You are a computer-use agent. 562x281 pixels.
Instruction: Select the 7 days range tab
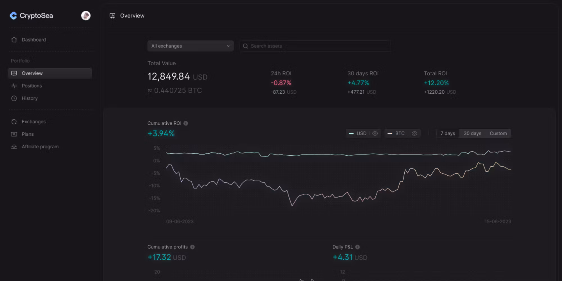448,133
